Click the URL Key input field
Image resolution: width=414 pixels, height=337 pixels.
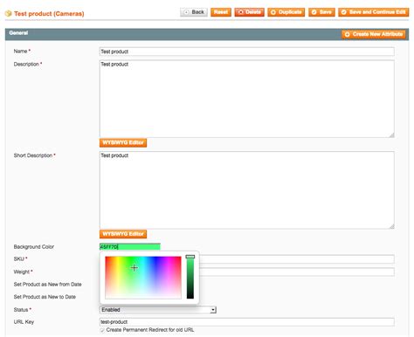[247, 322]
